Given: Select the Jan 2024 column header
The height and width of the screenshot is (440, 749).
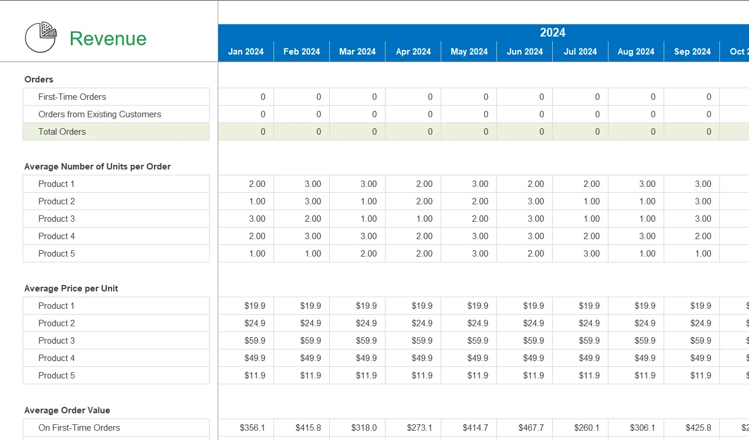Looking at the screenshot, I should click(x=246, y=52).
